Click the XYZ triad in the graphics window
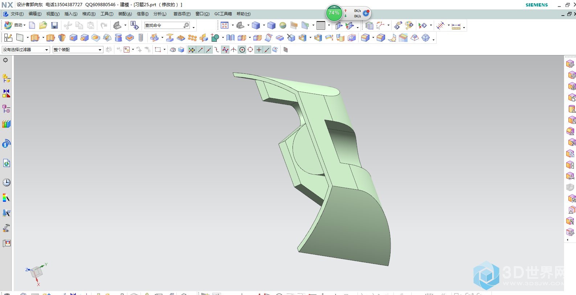576x295 pixels. coord(36,274)
